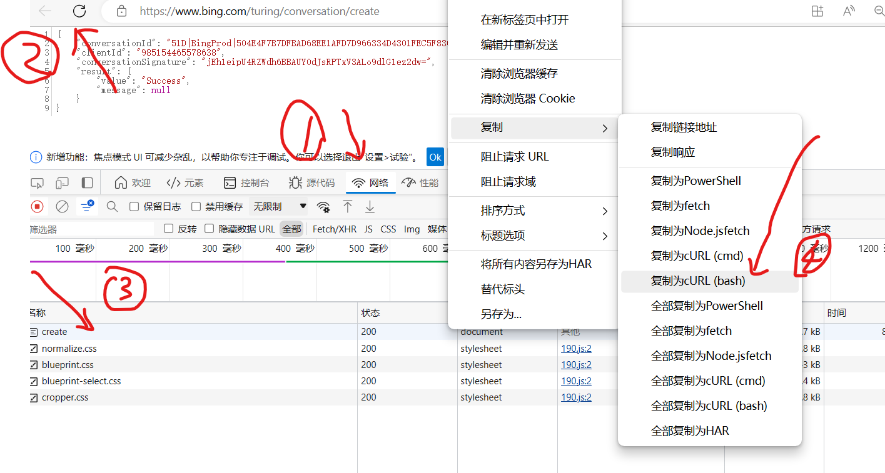This screenshot has width=885, height=473.
Task: Click the info icon in the notification bar
Action: tap(36, 157)
